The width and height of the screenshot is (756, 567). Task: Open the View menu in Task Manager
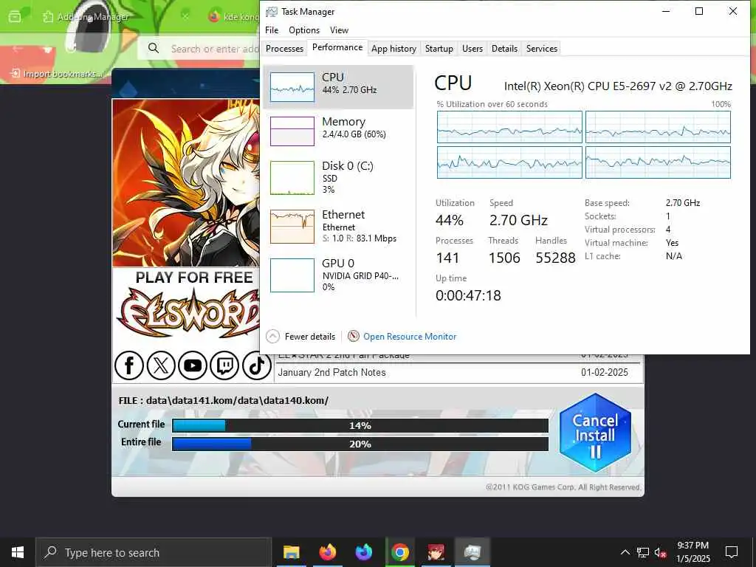339,30
